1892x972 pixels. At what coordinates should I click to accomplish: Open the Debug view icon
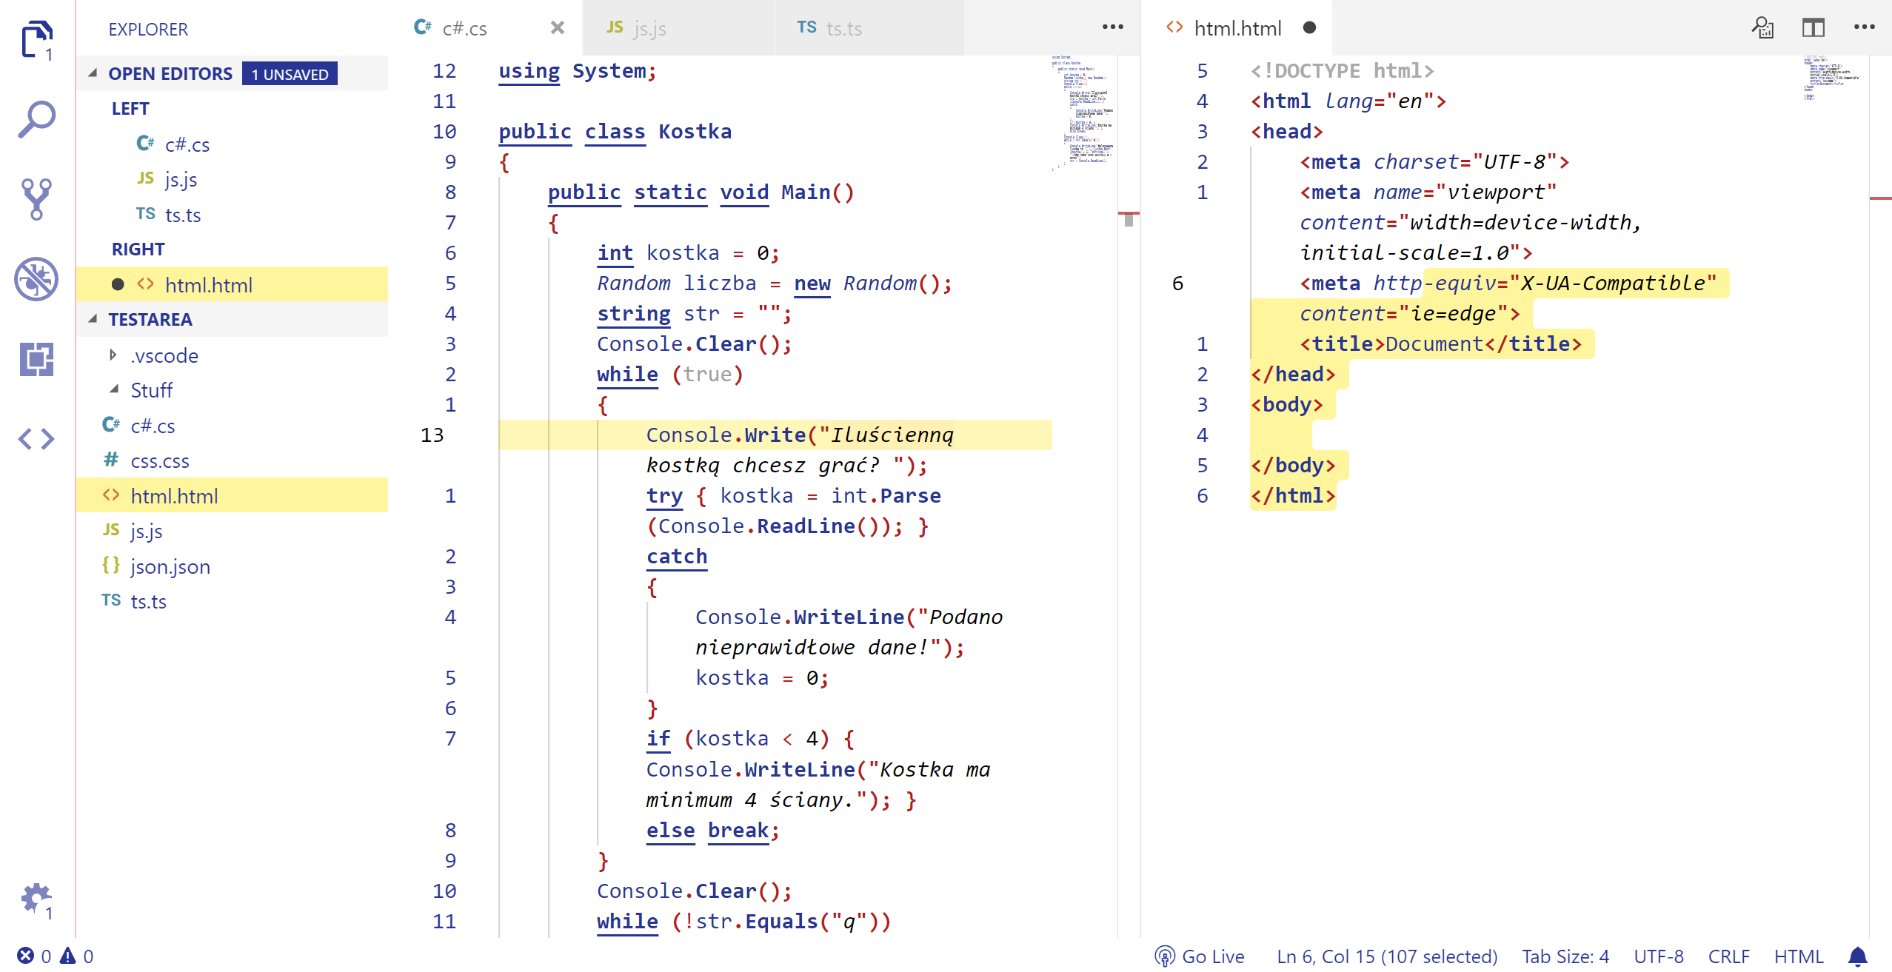click(36, 279)
